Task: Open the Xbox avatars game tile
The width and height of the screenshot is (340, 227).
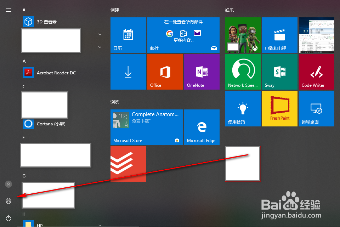Action: [243, 35]
